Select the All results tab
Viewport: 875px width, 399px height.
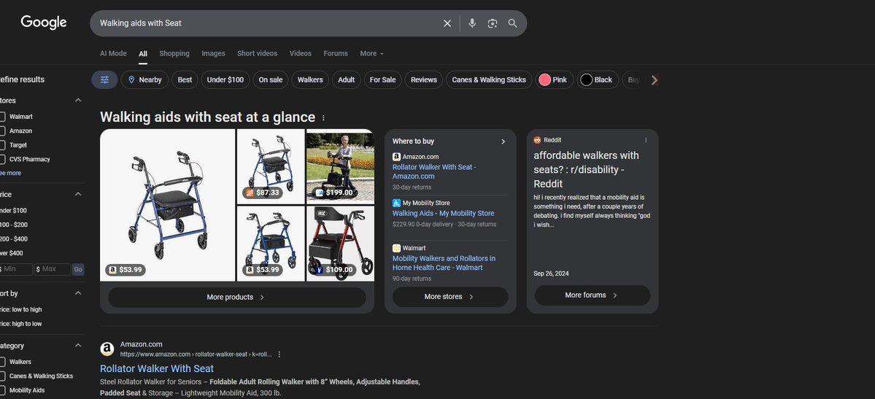[143, 53]
